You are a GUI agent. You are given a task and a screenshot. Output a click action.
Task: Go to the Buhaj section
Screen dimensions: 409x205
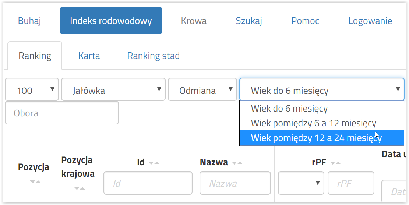[x=29, y=21]
